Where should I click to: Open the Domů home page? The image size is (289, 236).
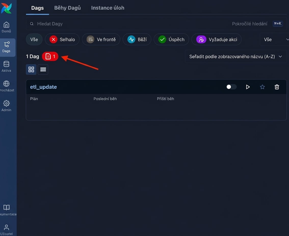click(x=6, y=27)
